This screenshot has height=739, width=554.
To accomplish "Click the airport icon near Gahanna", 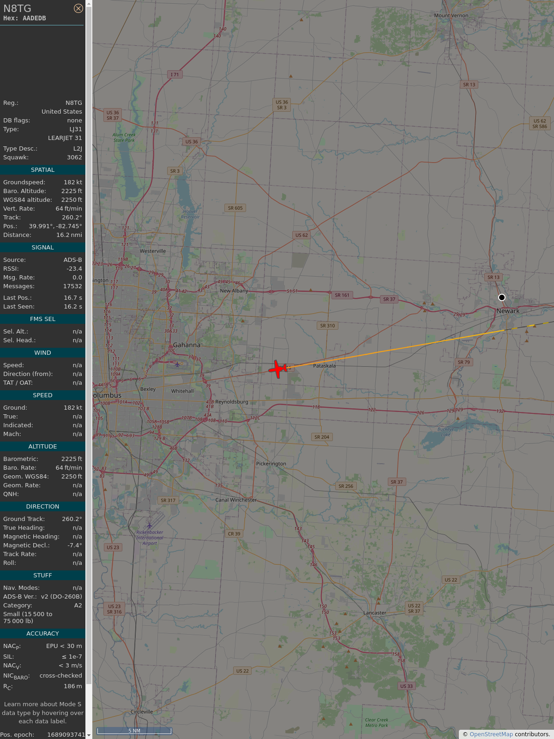I will click(x=177, y=364).
